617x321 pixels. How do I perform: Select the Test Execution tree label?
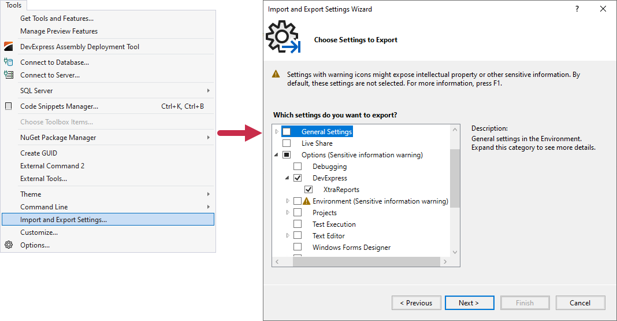334,224
